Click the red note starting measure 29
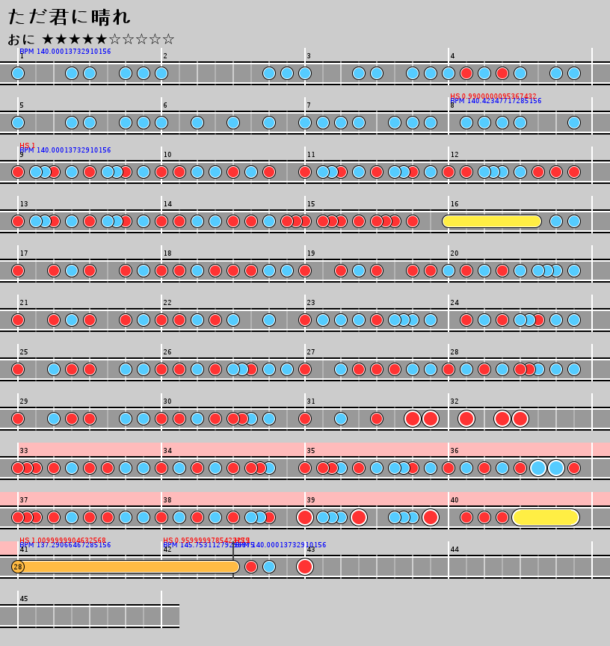610x646 pixels. tap(18, 419)
